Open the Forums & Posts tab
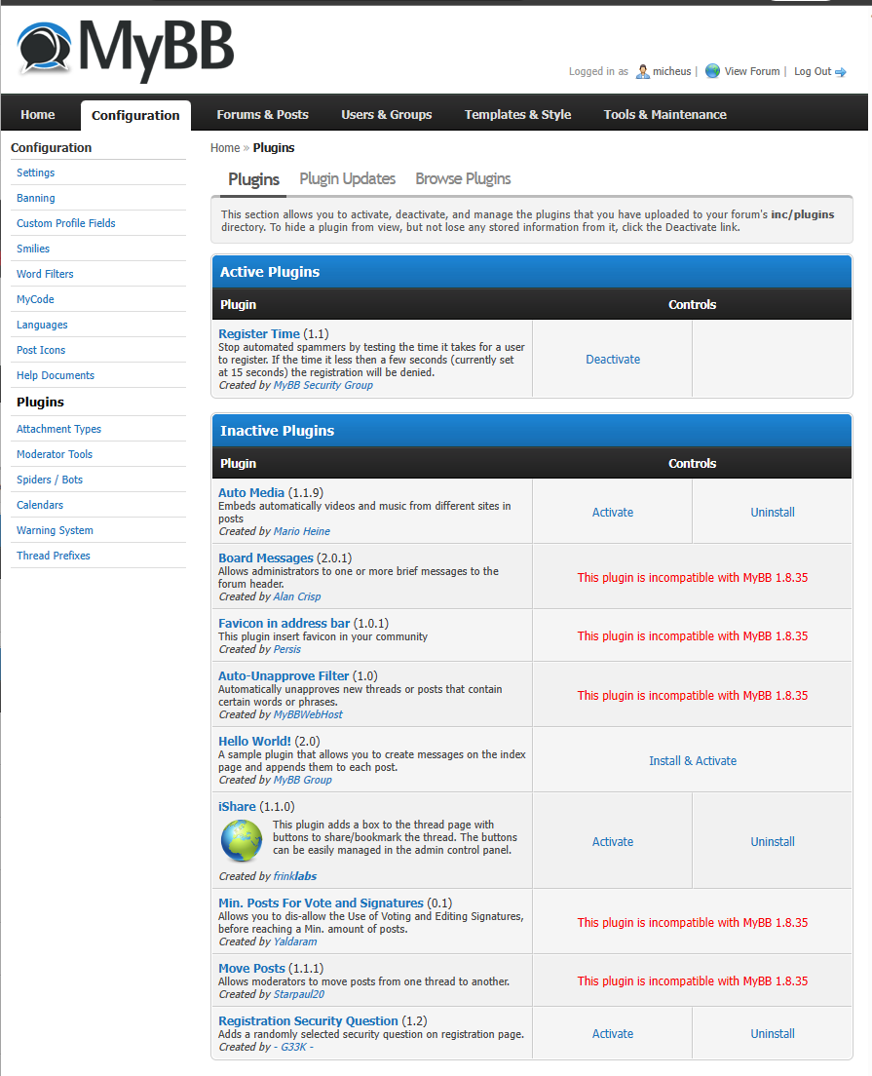Screen dimensions: 872x1076 pyautogui.click(x=263, y=115)
